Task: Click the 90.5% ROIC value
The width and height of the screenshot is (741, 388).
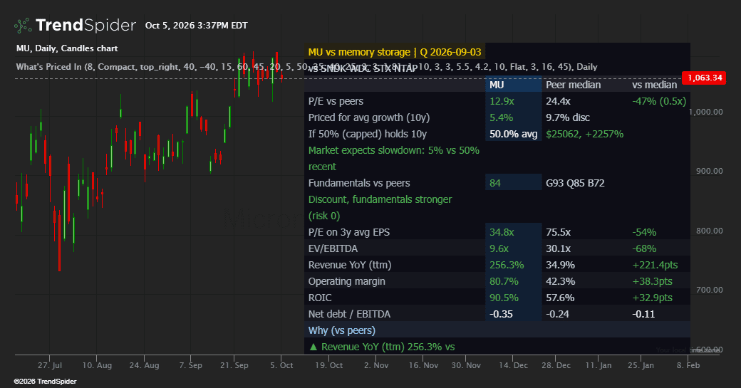Action: pyautogui.click(x=504, y=298)
